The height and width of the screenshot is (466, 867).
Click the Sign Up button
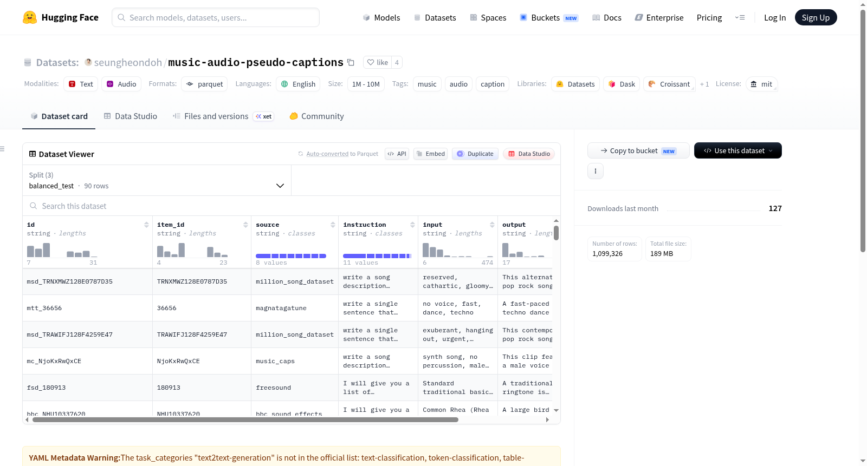816,17
